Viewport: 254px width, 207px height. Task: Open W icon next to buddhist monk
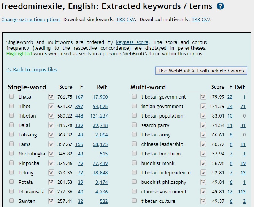[x=203, y=163]
